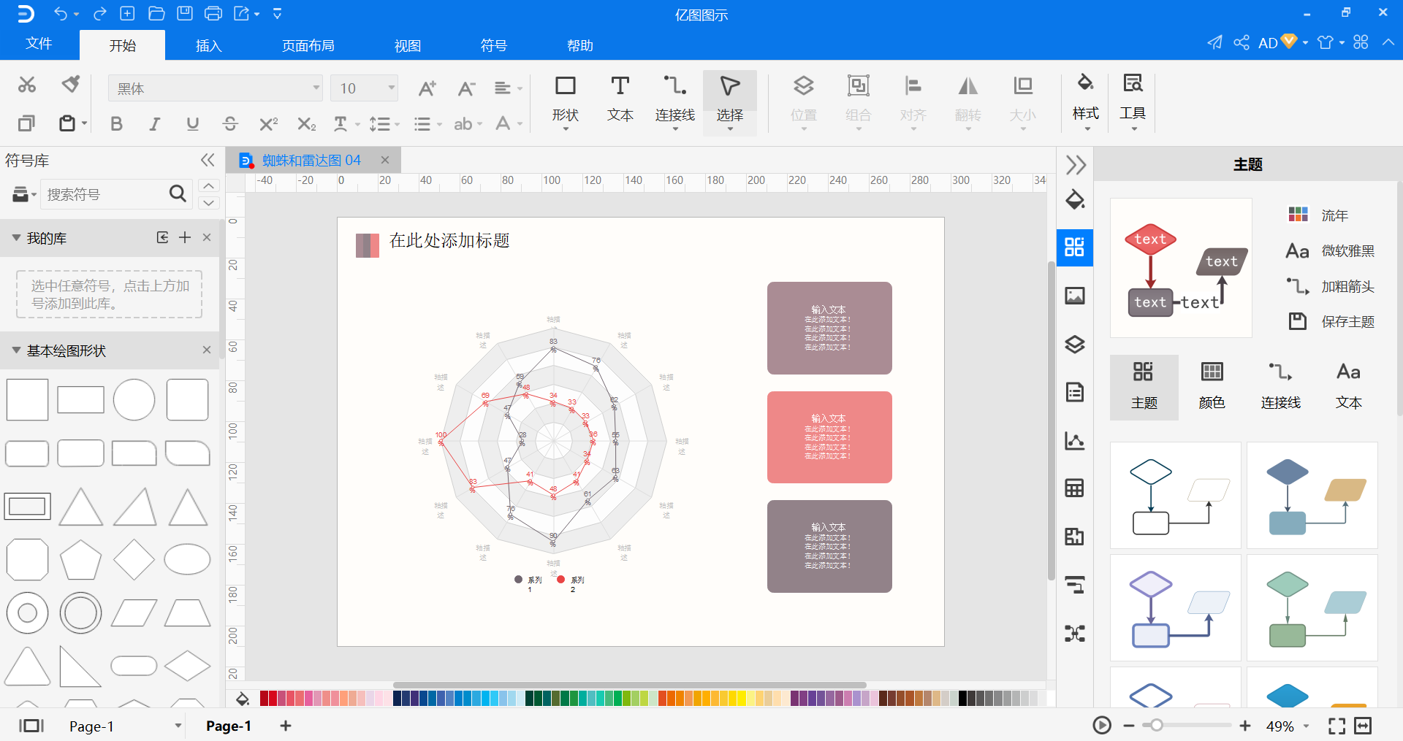Select the 文本 text tool
The height and width of the screenshot is (741, 1403).
pyautogui.click(x=620, y=99)
